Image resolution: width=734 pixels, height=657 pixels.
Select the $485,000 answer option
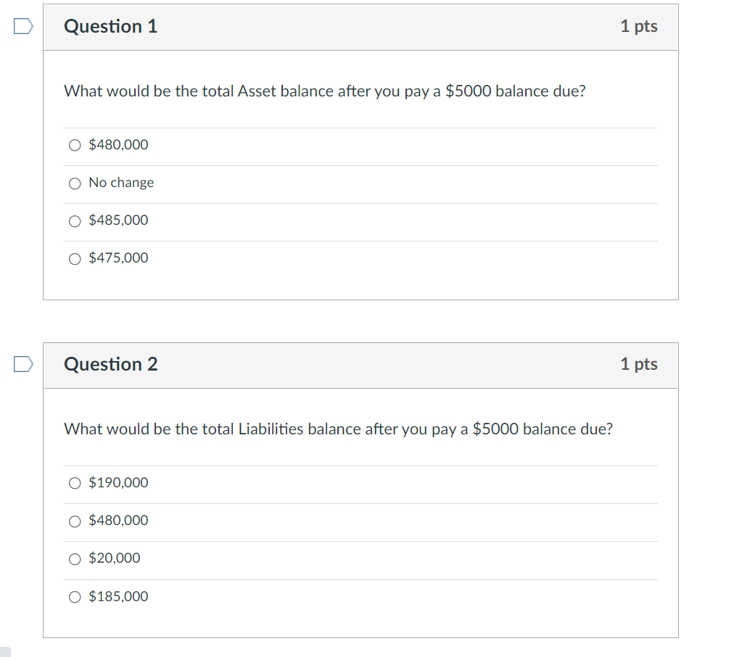(x=75, y=220)
